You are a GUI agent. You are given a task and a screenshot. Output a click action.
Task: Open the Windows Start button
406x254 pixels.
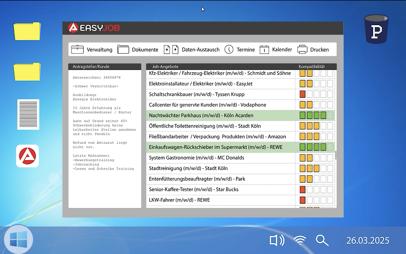(18, 239)
